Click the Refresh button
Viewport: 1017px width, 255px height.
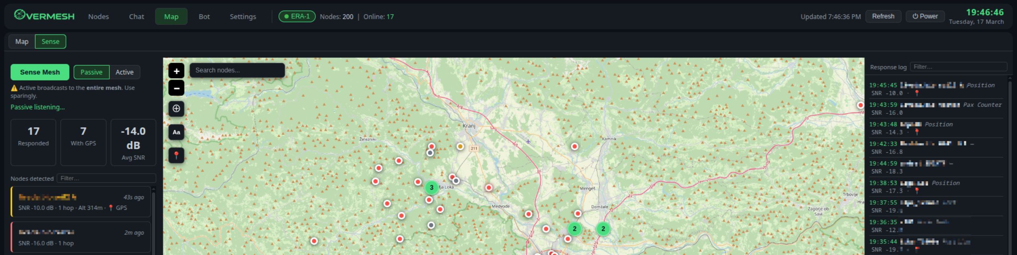tap(883, 16)
